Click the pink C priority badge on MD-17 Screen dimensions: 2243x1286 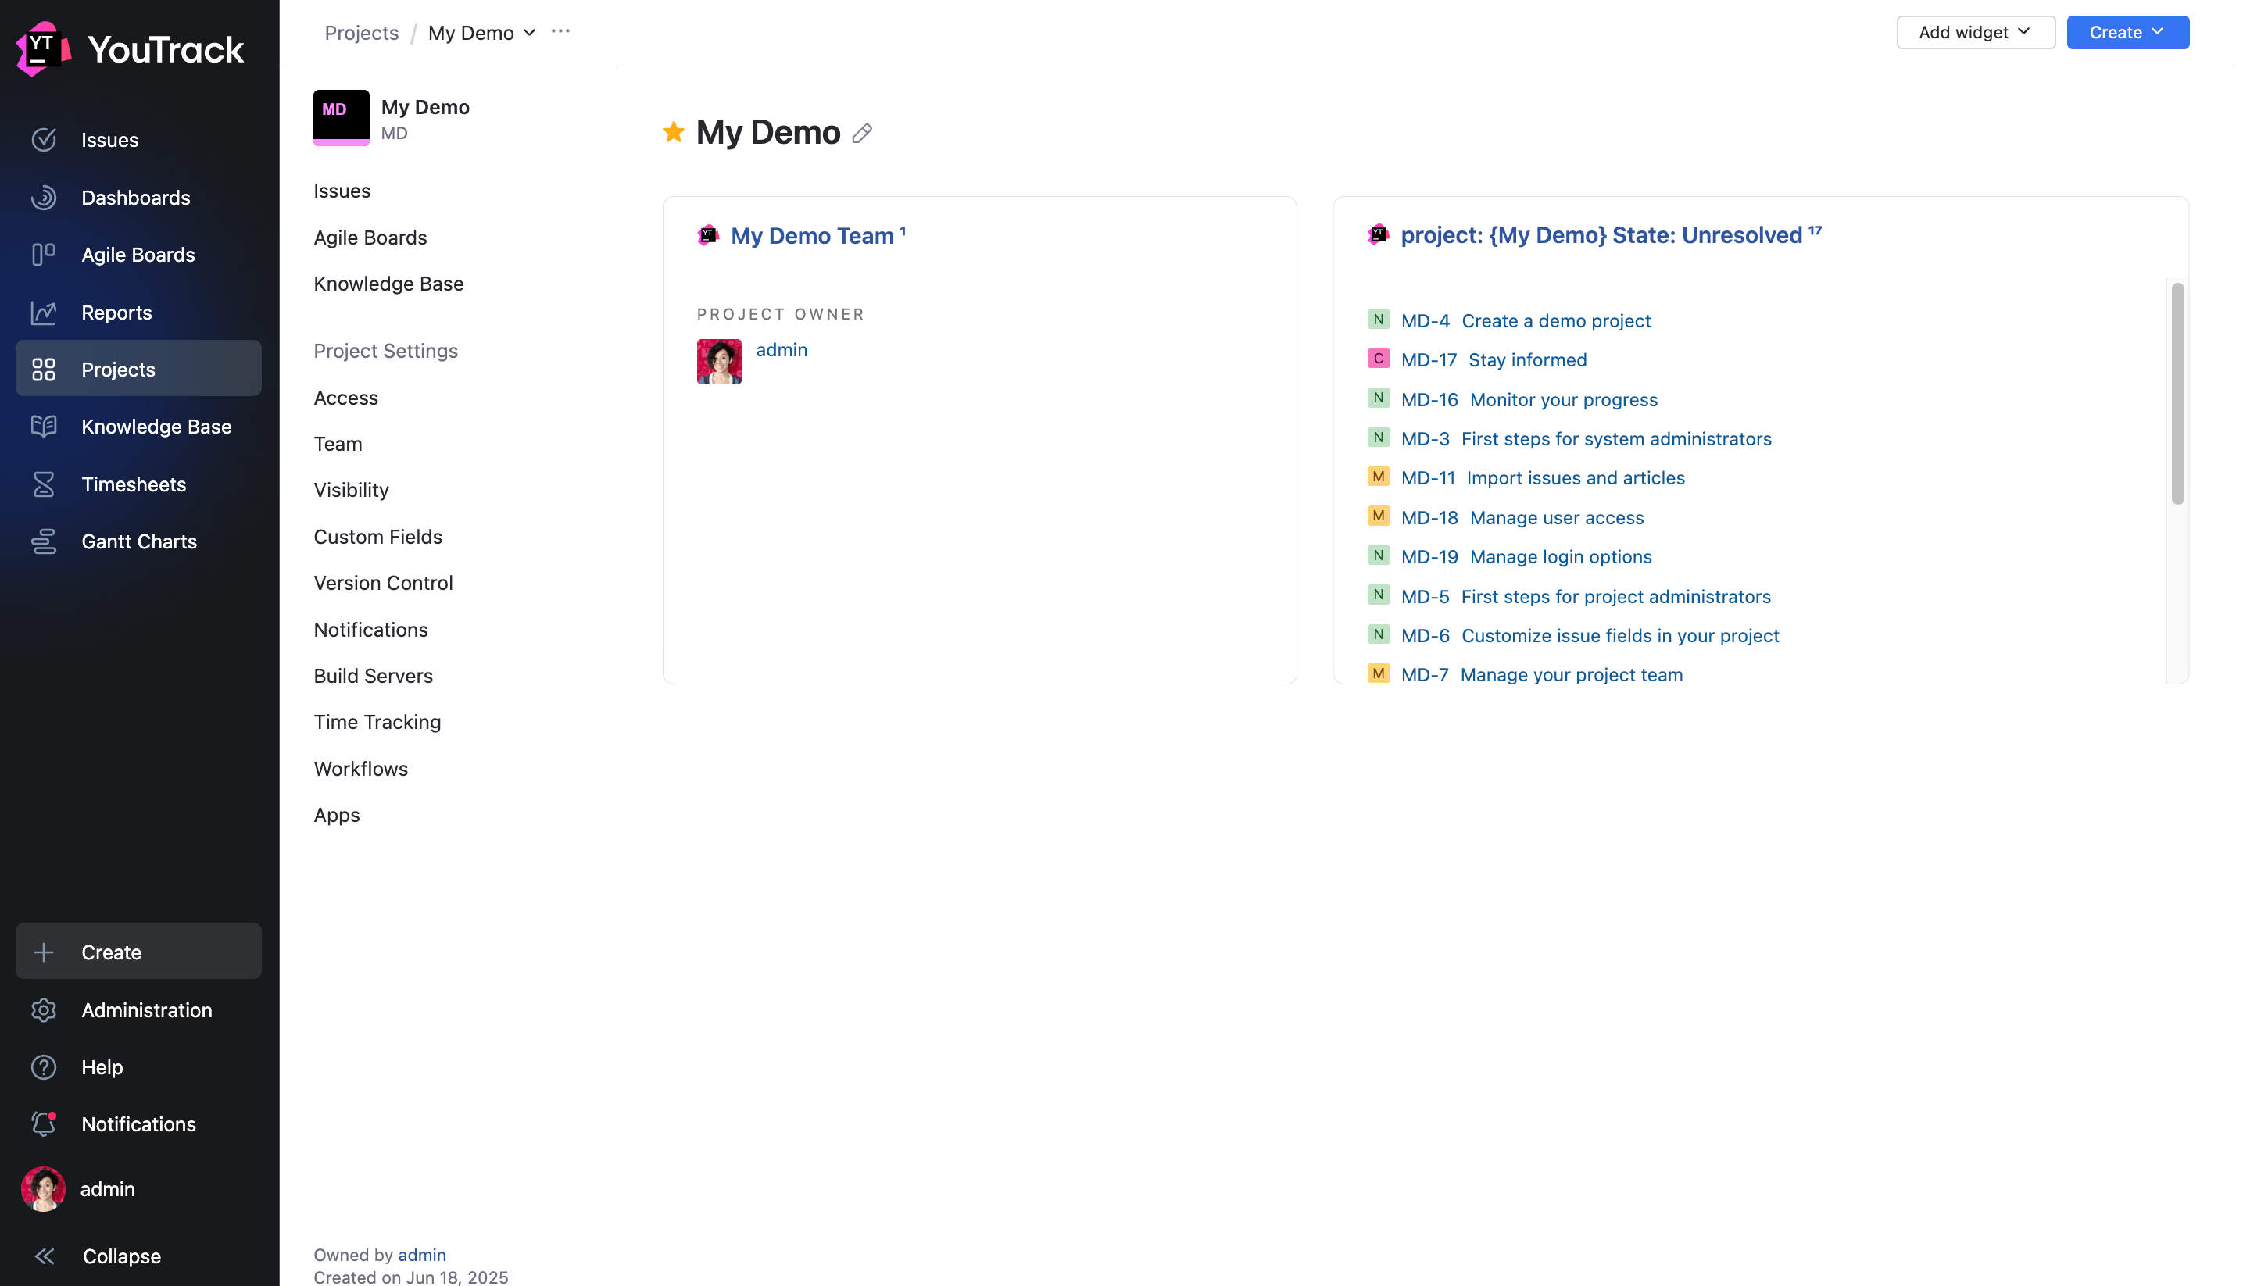tap(1378, 359)
